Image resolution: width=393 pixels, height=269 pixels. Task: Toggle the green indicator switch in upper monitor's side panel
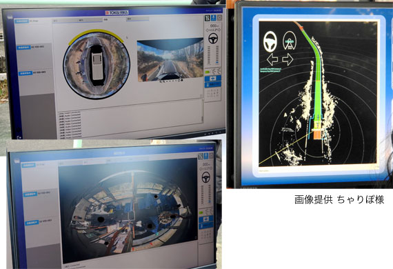click(x=208, y=72)
